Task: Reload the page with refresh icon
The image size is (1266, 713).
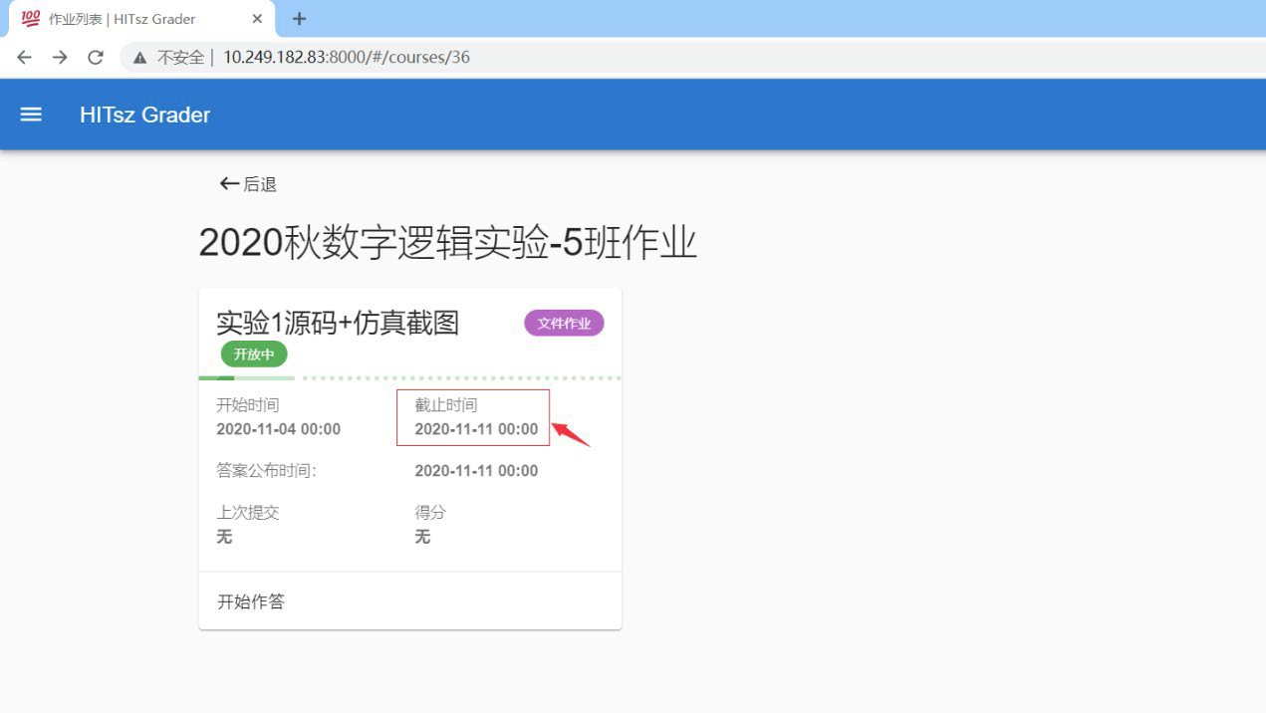Action: [96, 57]
